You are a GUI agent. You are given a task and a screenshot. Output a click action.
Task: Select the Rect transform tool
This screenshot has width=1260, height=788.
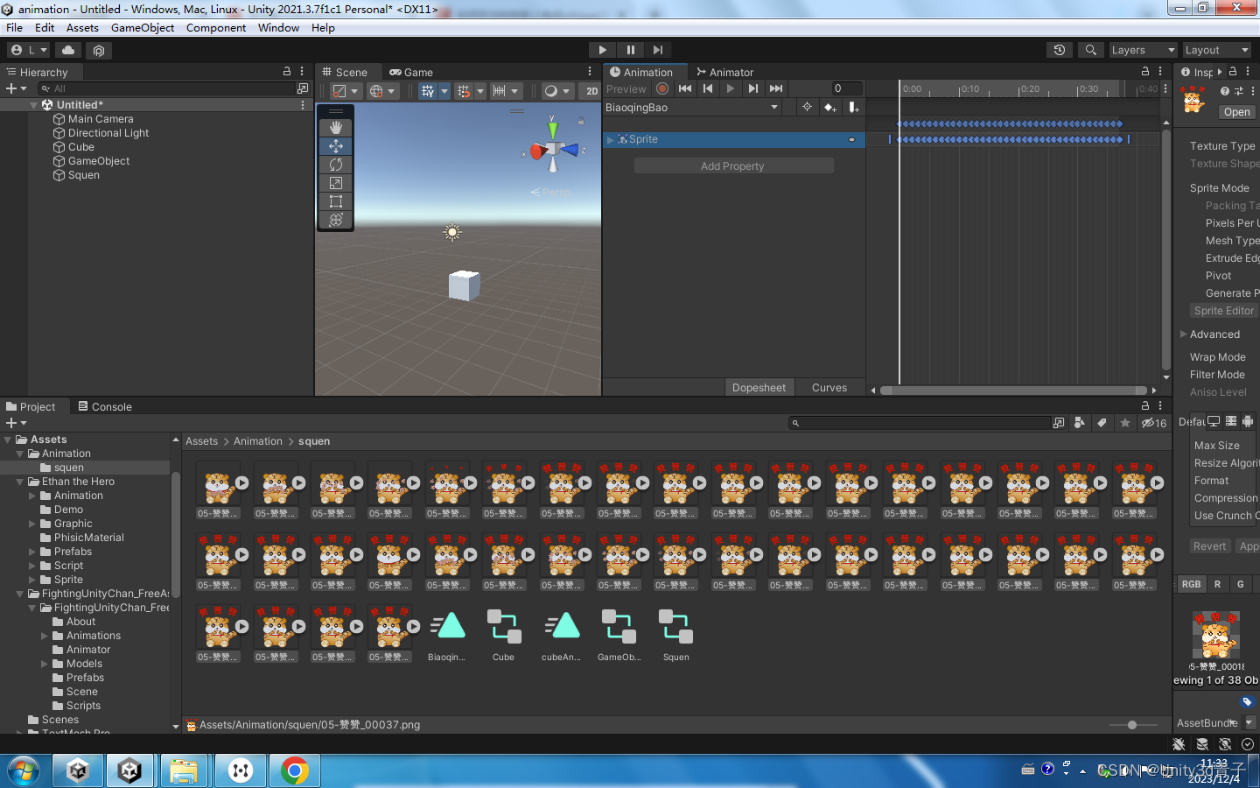335,201
